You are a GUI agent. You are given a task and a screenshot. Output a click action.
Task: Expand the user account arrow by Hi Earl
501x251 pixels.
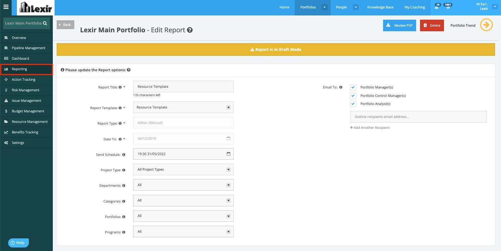pos(495,6)
